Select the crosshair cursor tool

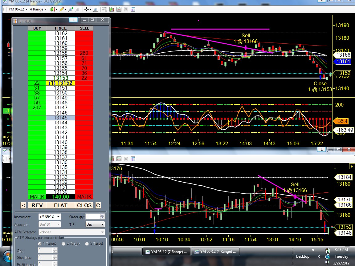coord(86,9)
